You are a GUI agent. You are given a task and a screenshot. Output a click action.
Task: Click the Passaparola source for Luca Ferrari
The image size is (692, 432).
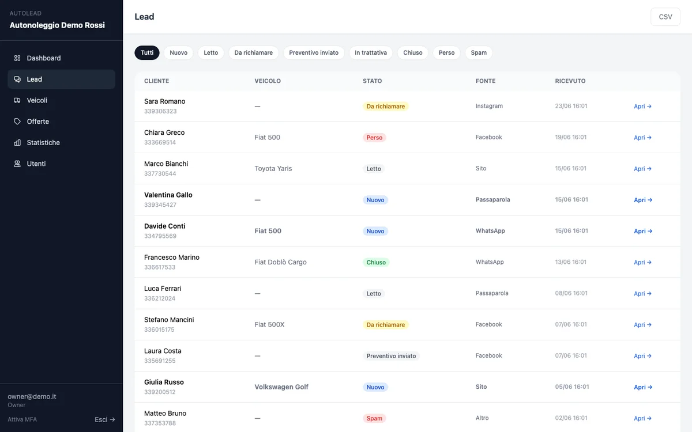click(492, 293)
